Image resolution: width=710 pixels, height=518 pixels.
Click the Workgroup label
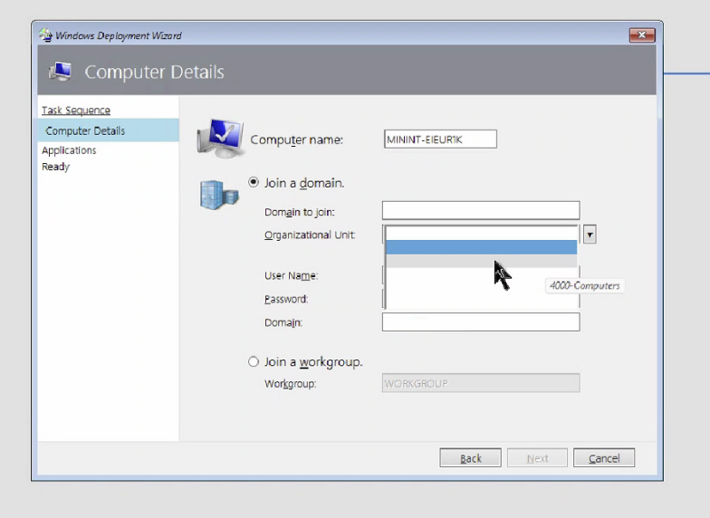tap(290, 384)
